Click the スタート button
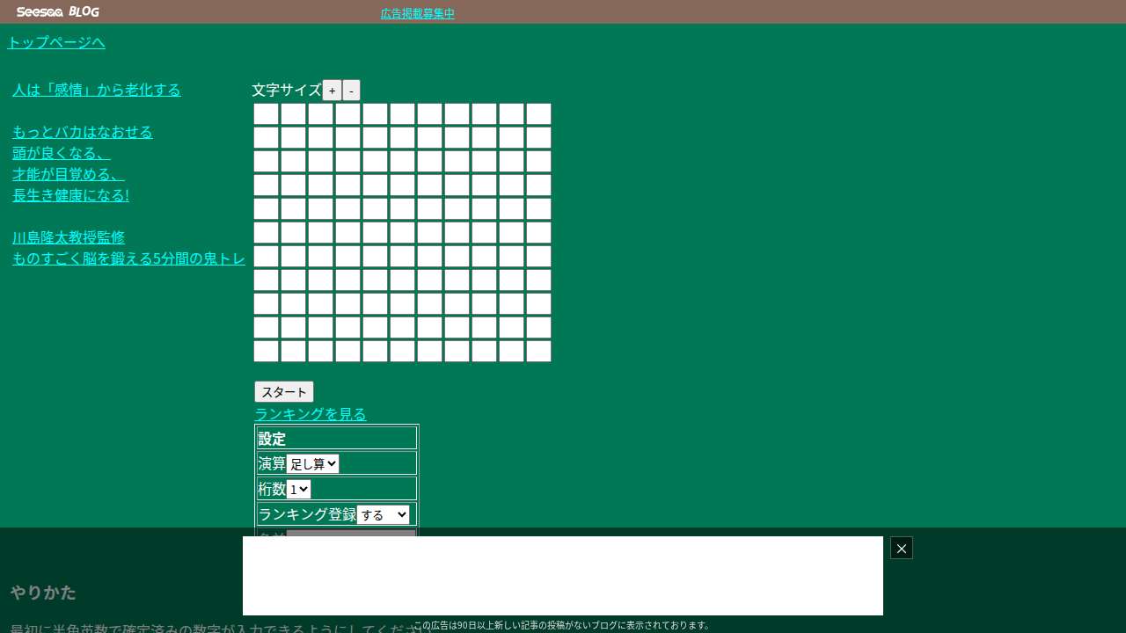This screenshot has width=1126, height=633. [x=283, y=392]
